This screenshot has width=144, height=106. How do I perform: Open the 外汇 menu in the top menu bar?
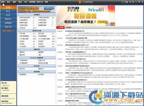26,2
